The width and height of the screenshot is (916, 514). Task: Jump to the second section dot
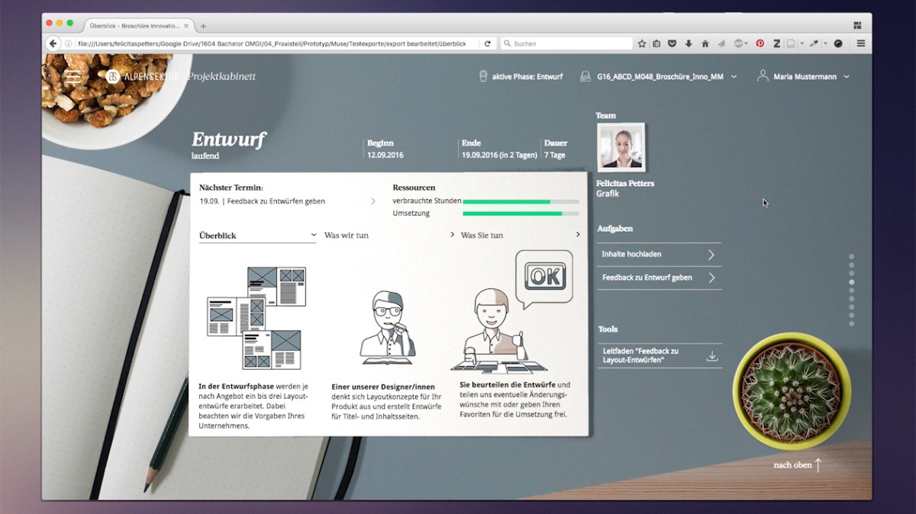[x=852, y=265]
